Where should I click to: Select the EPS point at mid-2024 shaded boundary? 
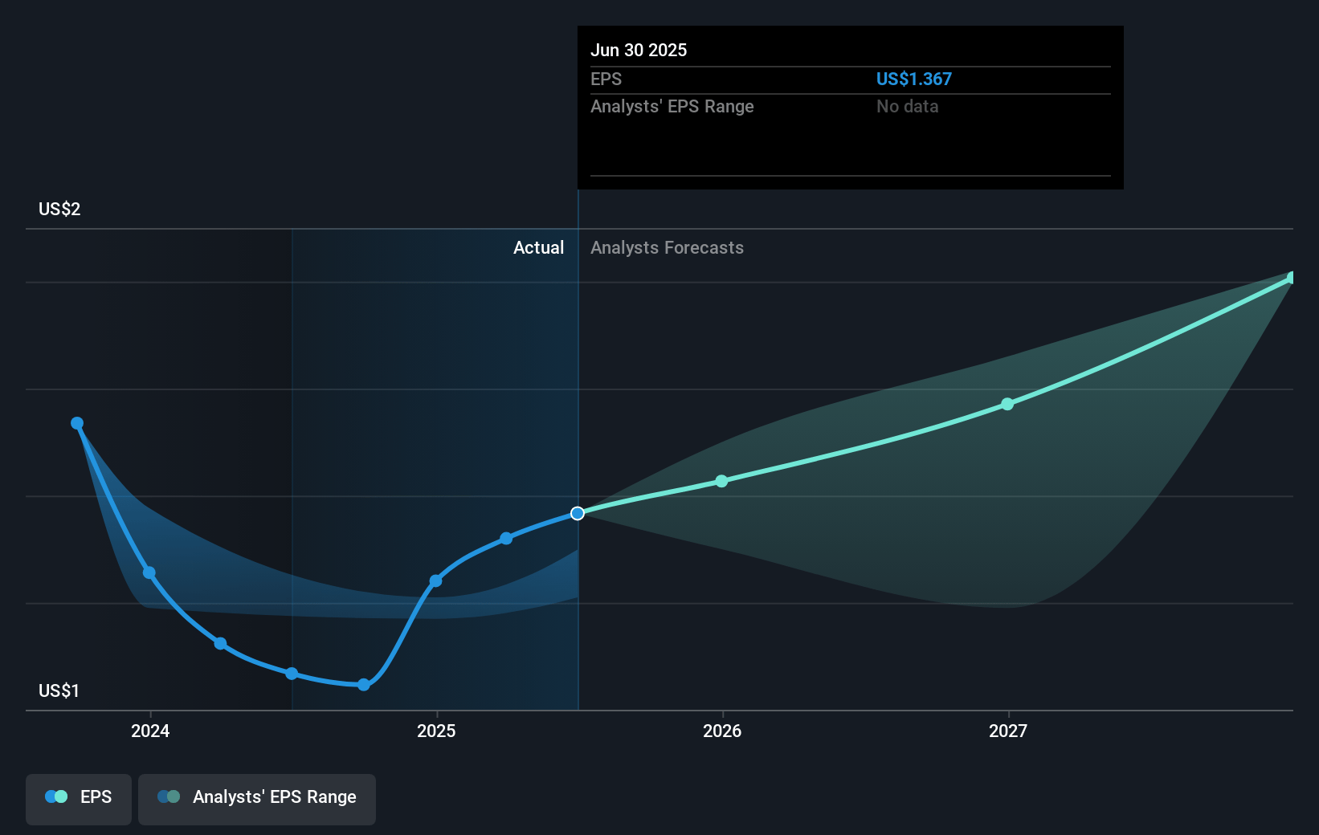292,674
